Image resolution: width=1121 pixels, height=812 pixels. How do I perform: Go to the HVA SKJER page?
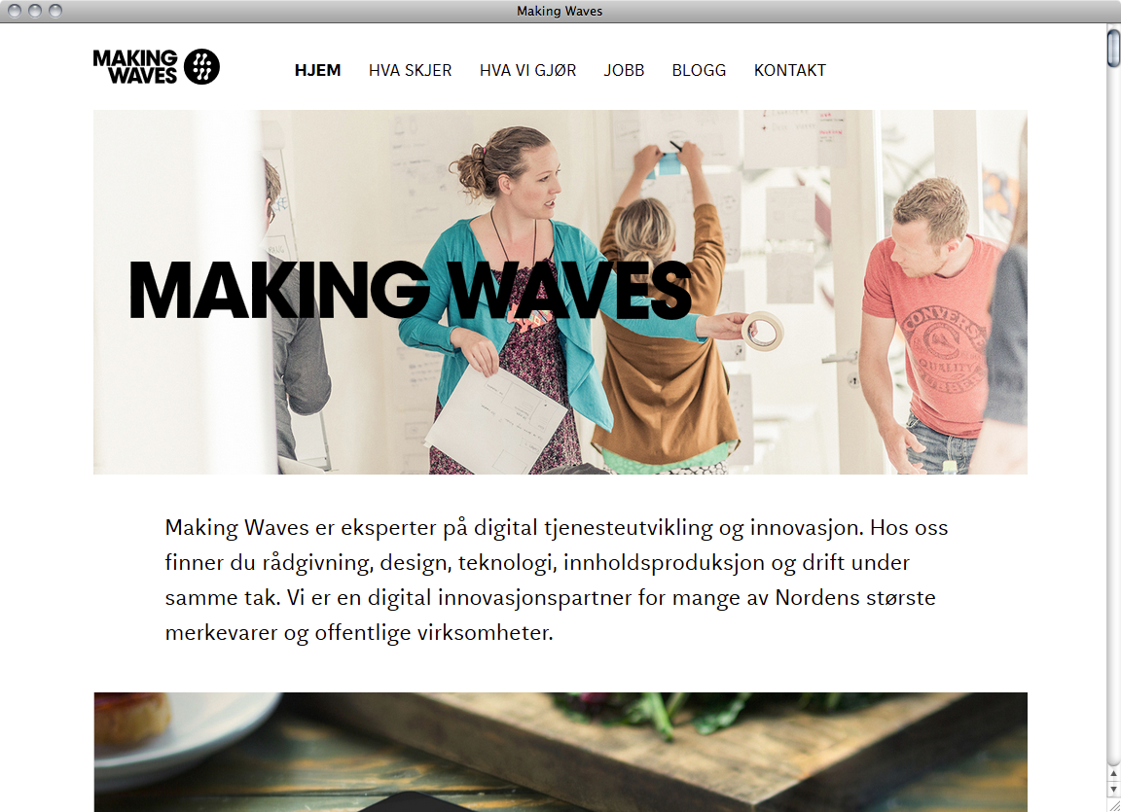(410, 70)
